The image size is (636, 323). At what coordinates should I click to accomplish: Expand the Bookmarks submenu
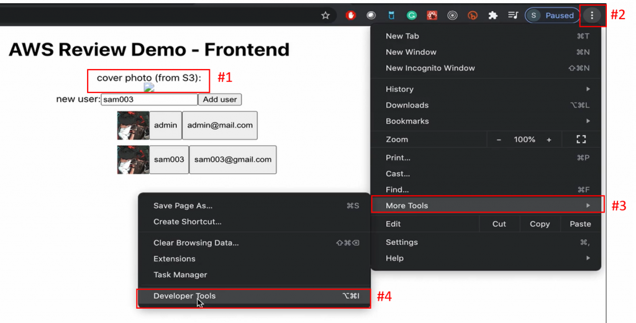pyautogui.click(x=486, y=121)
